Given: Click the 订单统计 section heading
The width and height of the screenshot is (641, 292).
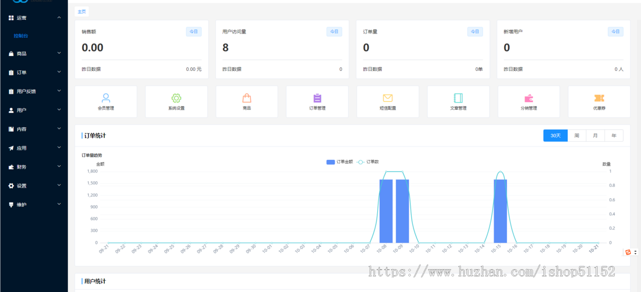Looking at the screenshot, I should [95, 135].
